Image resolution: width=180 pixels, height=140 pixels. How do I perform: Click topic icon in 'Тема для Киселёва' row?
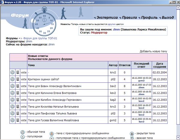(x=12, y=107)
